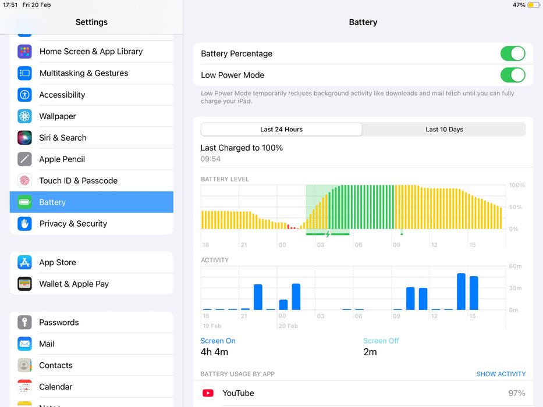Select the tallest blue activity bar
Screen dimensions: 543x407
point(461,291)
